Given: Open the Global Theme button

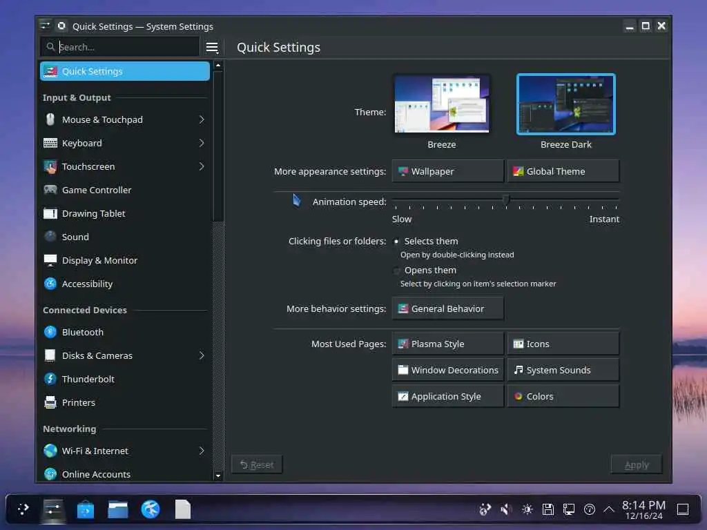Looking at the screenshot, I should pyautogui.click(x=563, y=171).
